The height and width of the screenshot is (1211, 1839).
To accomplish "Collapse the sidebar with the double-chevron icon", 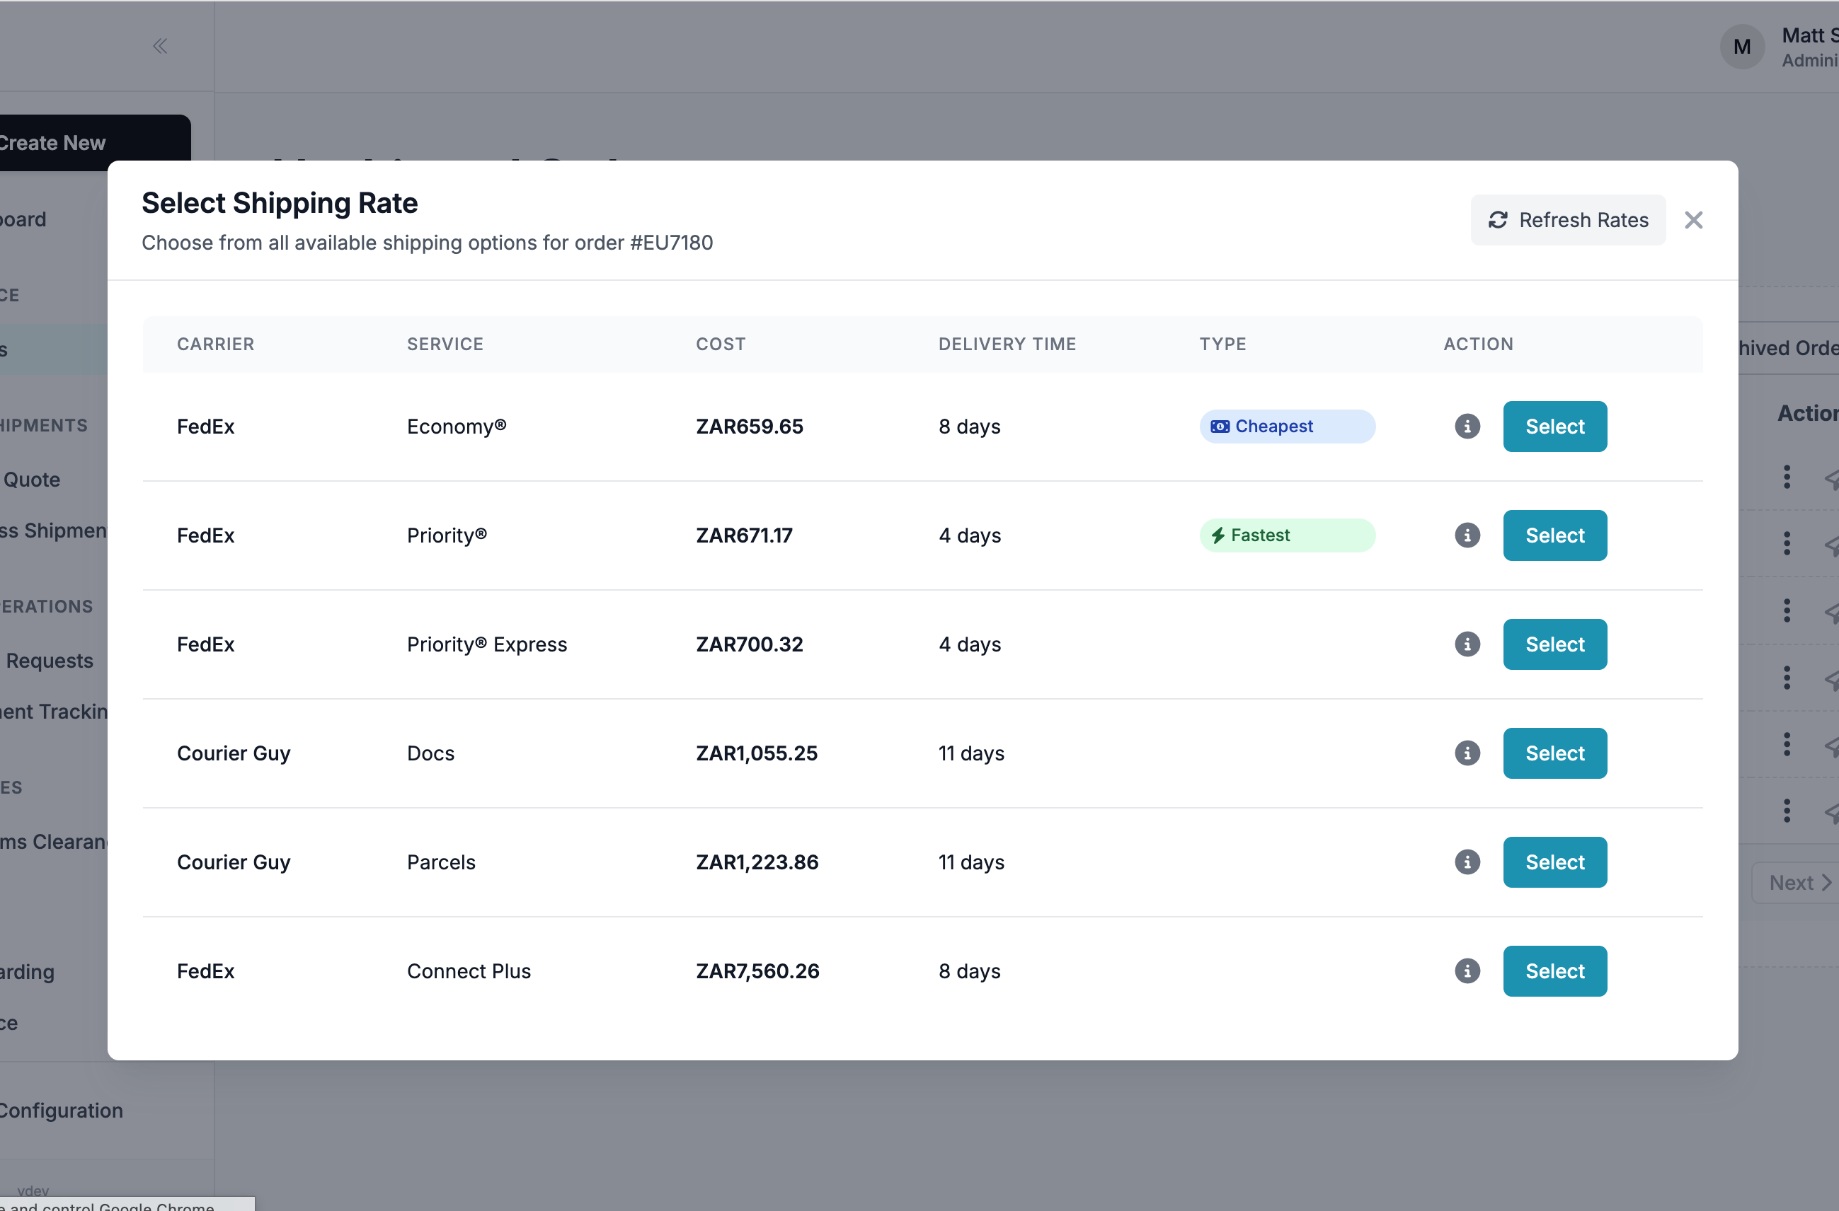I will tap(160, 45).
